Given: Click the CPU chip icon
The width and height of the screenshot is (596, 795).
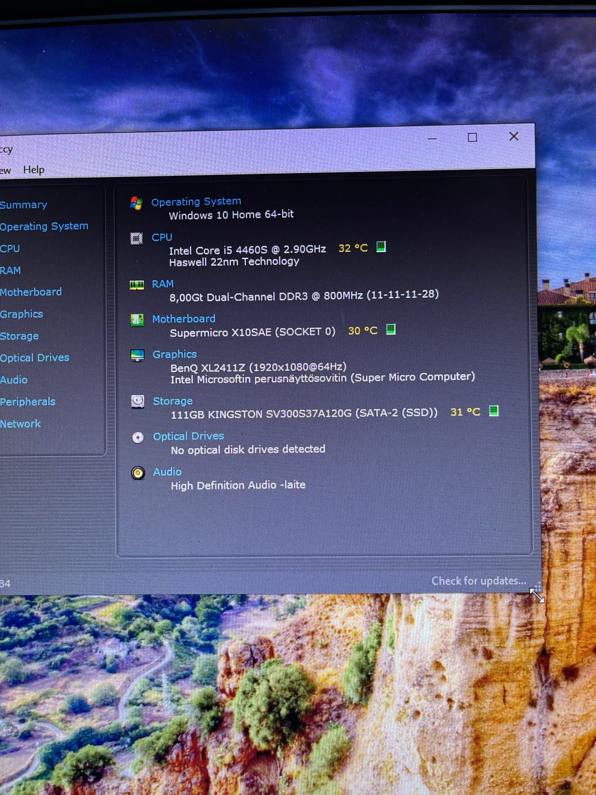Looking at the screenshot, I should (137, 238).
